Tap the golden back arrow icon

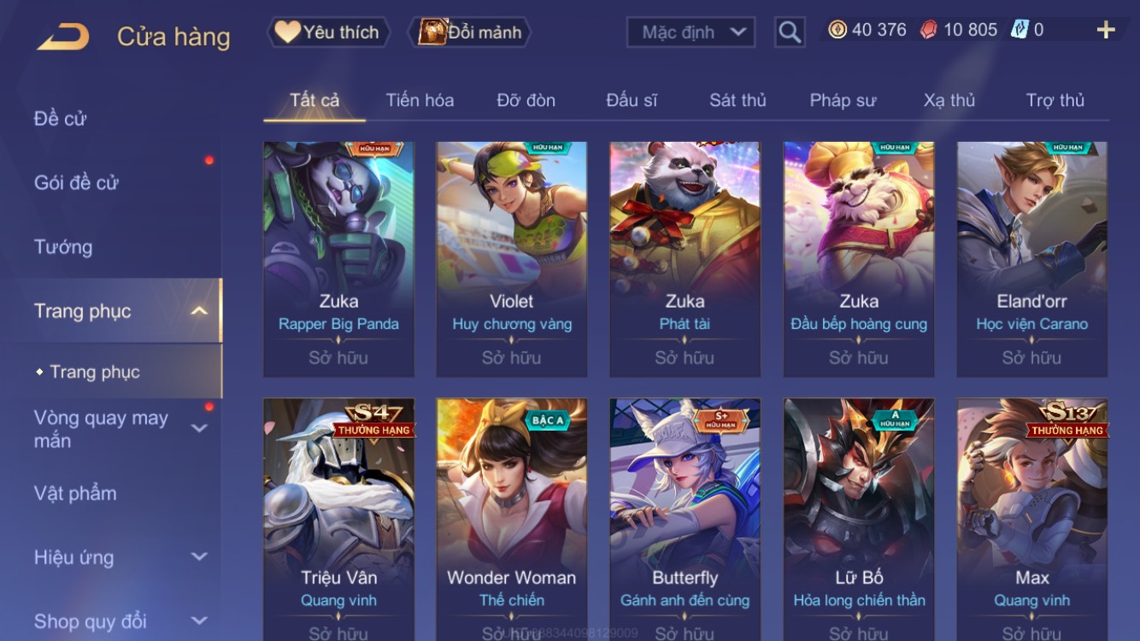(62, 36)
